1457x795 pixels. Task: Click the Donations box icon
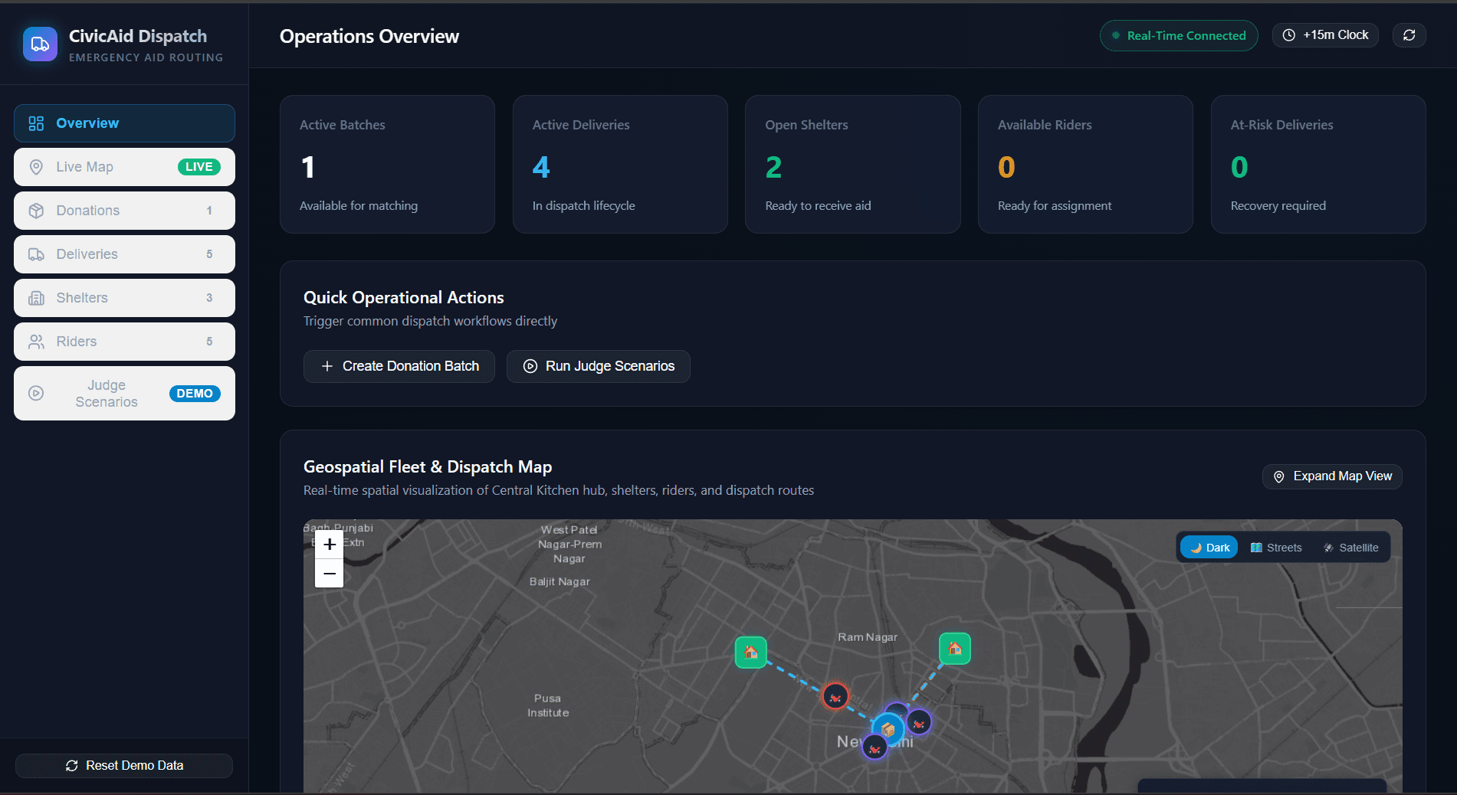pos(36,211)
